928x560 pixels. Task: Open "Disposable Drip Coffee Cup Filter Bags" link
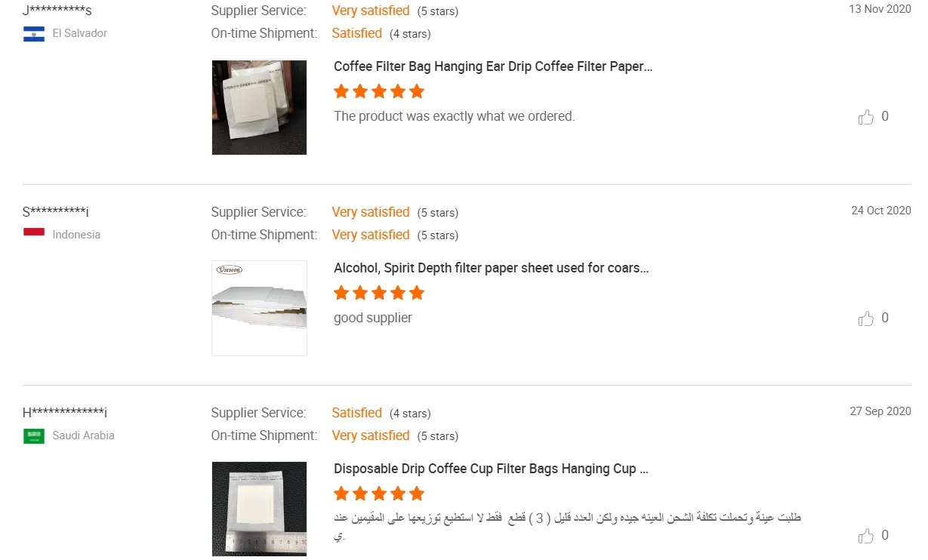[492, 469]
